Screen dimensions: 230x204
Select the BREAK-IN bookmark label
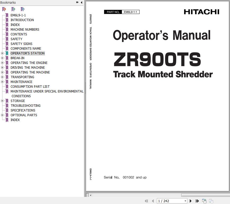17,58
